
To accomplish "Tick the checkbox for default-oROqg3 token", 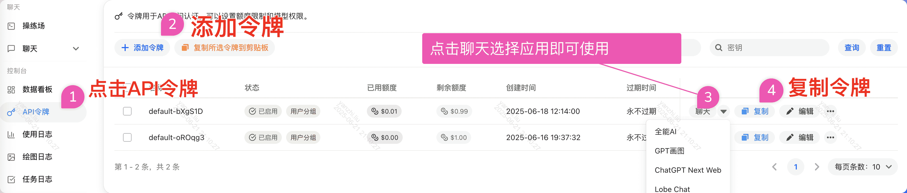I will coord(127,137).
